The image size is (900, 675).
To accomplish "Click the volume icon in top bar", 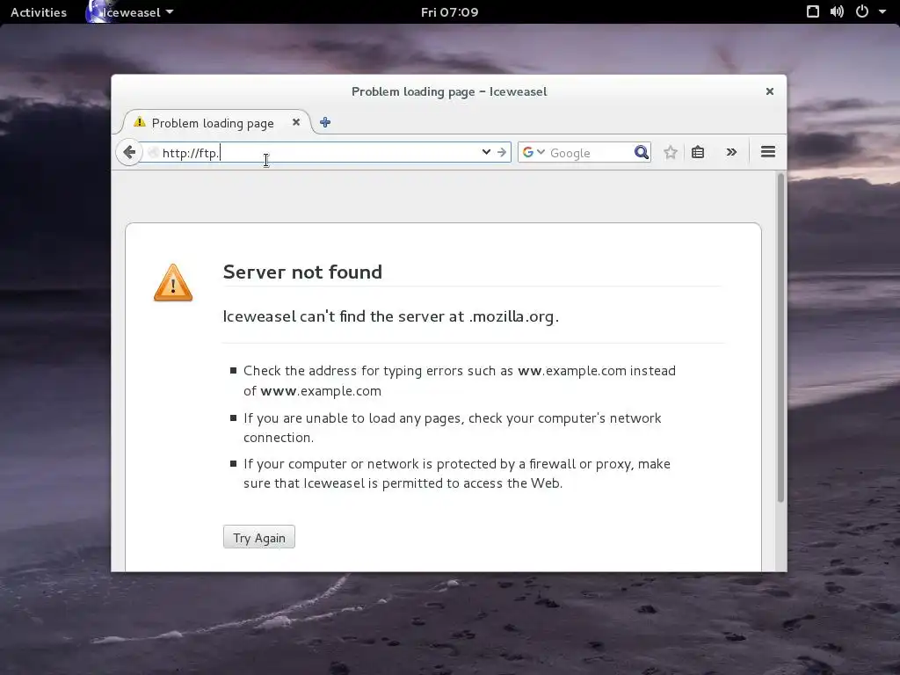I will (x=837, y=12).
